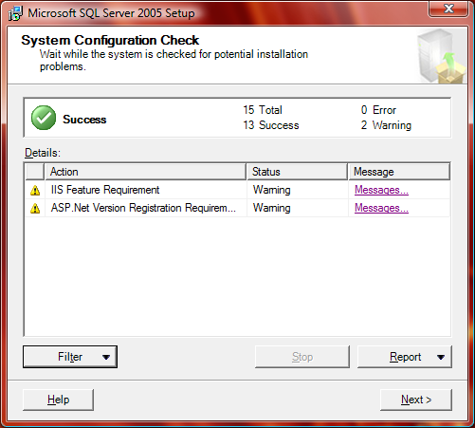475x428 pixels.
Task: Sort by the Message column header
Action: [x=399, y=172]
